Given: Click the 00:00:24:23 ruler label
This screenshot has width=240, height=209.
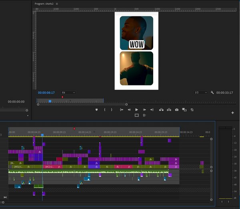Looking at the screenshot, I should coord(136,132).
